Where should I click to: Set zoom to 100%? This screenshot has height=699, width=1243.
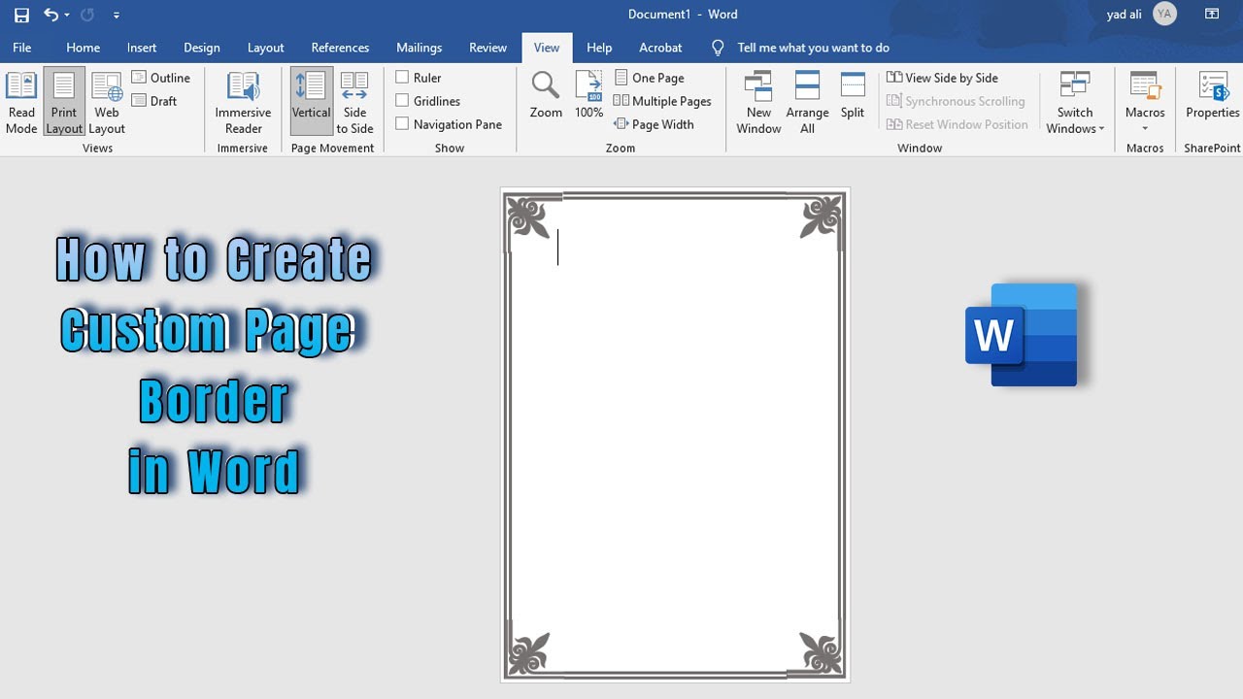588,95
